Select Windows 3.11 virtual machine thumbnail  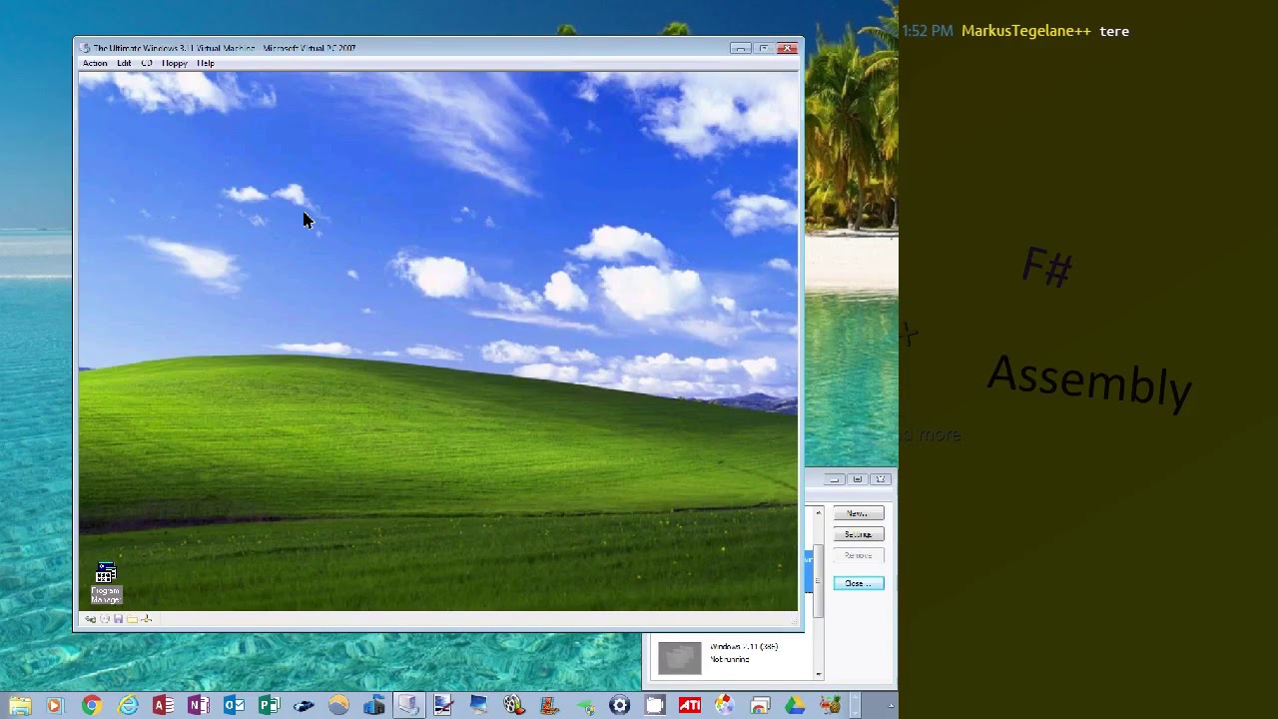[680, 658]
